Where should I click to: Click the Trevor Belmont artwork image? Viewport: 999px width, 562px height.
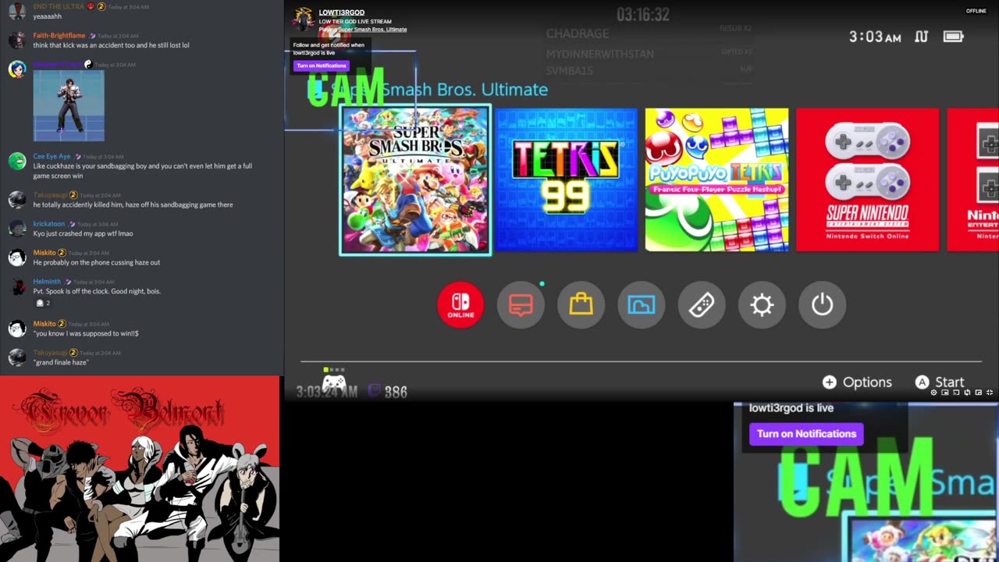click(140, 469)
